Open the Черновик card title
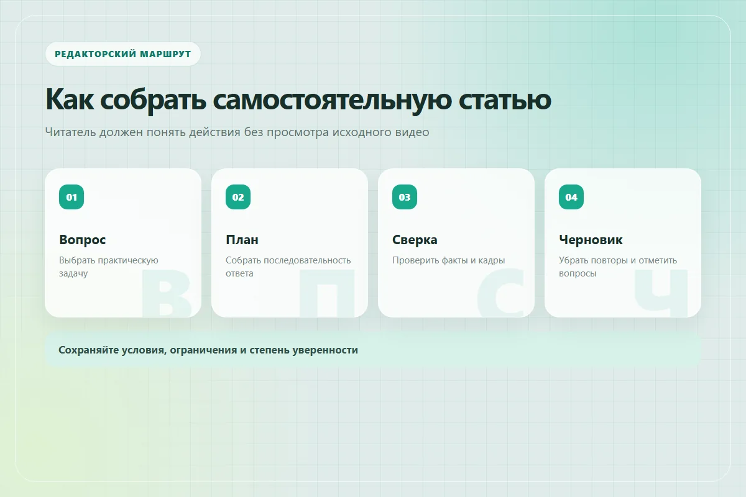746x497 pixels. (591, 240)
